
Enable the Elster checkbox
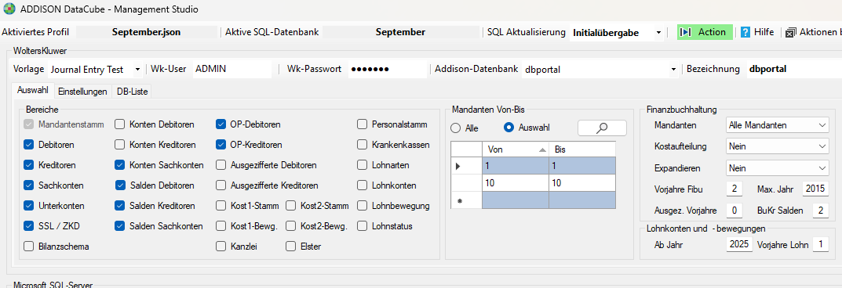(291, 247)
